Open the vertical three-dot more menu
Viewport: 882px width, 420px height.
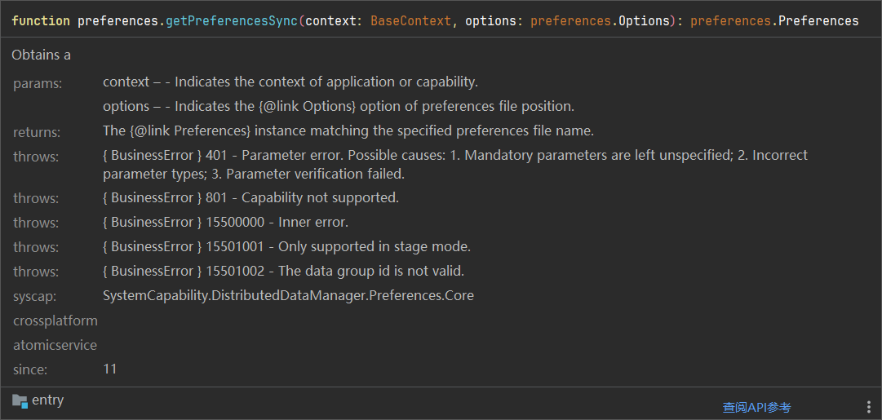(x=868, y=407)
